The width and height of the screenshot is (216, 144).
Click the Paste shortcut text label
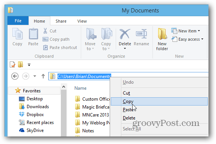pos(63,47)
